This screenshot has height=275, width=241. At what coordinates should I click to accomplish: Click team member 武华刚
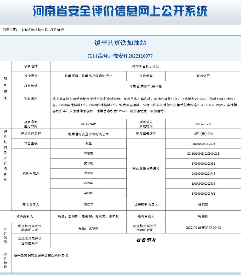(x=88, y=163)
